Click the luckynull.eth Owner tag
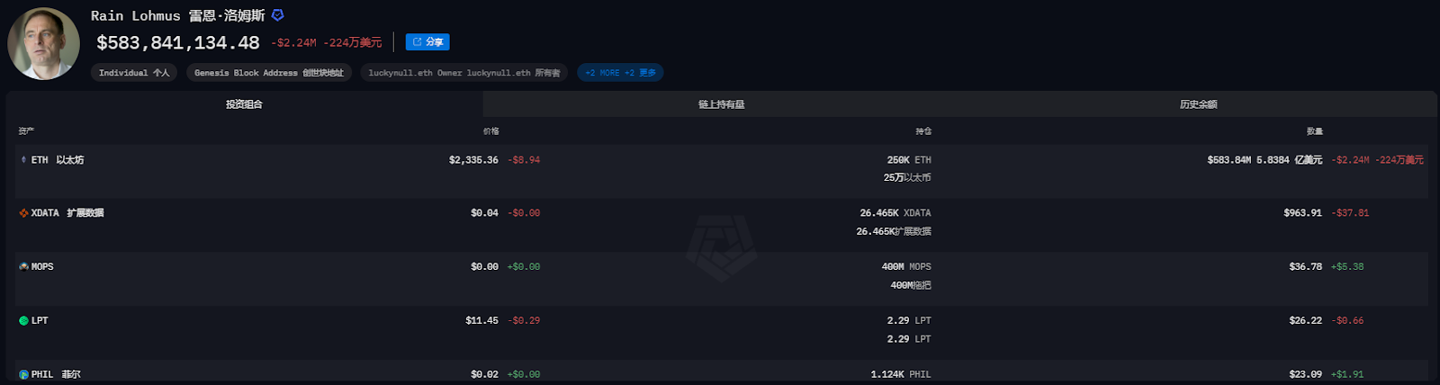Viewport: 1440px width, 385px height. pyautogui.click(x=463, y=73)
